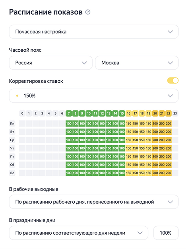Expand the Россия country dropdown
This screenshot has width=186, height=249.
pos(50,63)
